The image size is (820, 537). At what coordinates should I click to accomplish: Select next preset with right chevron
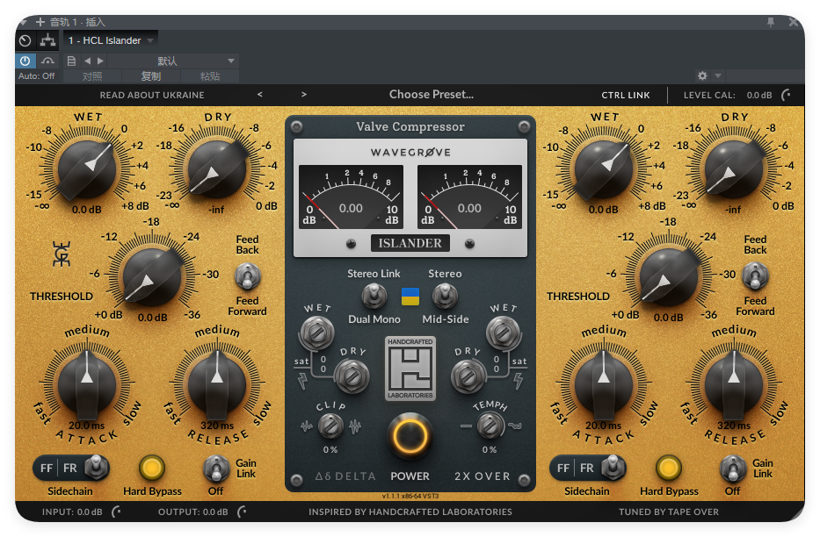coord(304,95)
